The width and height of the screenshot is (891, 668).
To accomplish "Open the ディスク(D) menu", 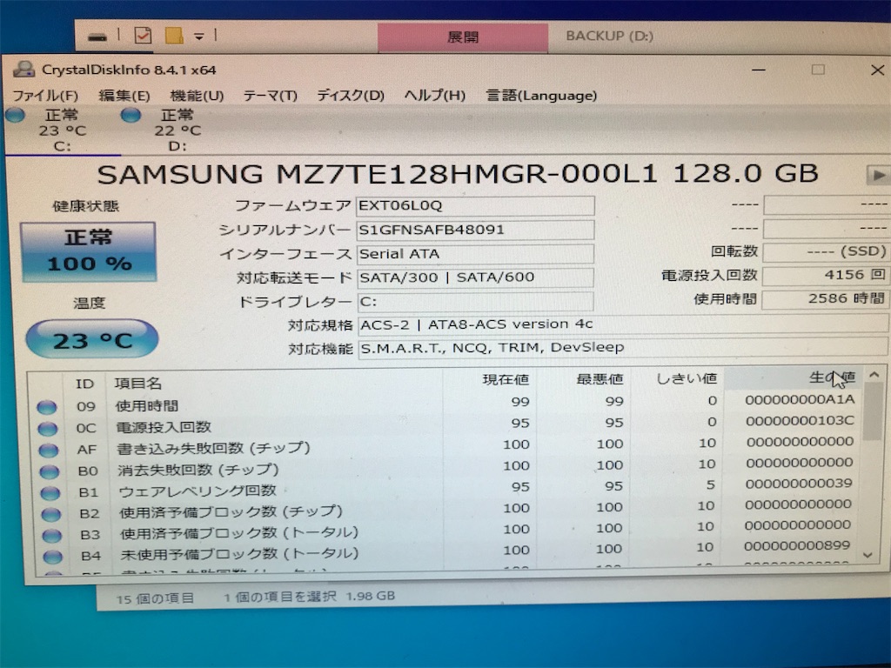I will [x=351, y=95].
